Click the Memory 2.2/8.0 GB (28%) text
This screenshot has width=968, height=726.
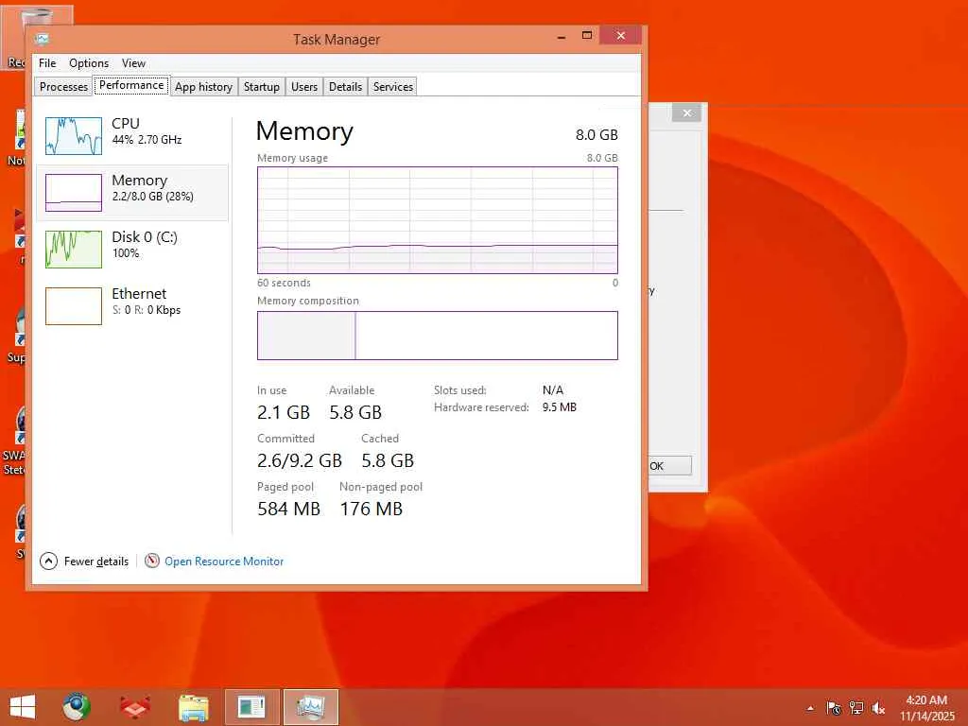(x=152, y=197)
